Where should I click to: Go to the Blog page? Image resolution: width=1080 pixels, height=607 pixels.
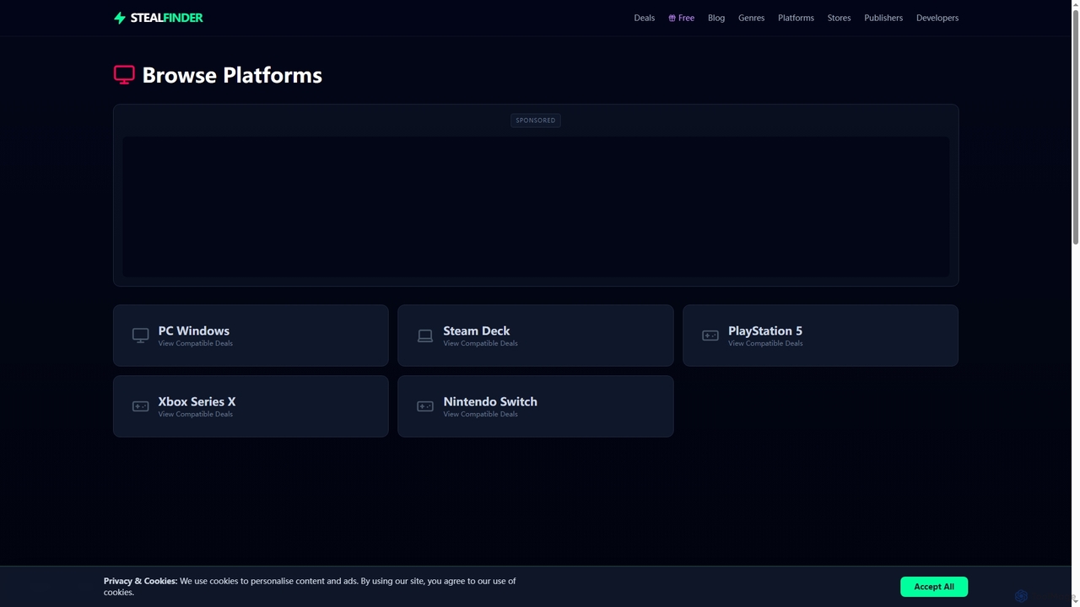(716, 18)
